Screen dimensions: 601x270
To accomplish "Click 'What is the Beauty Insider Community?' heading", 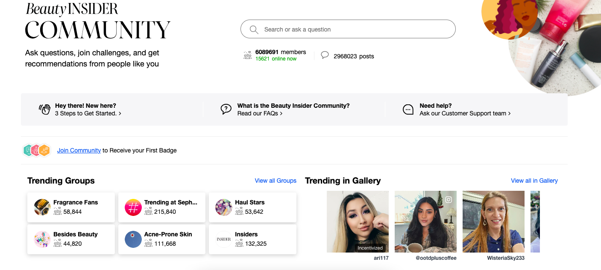I will [293, 106].
